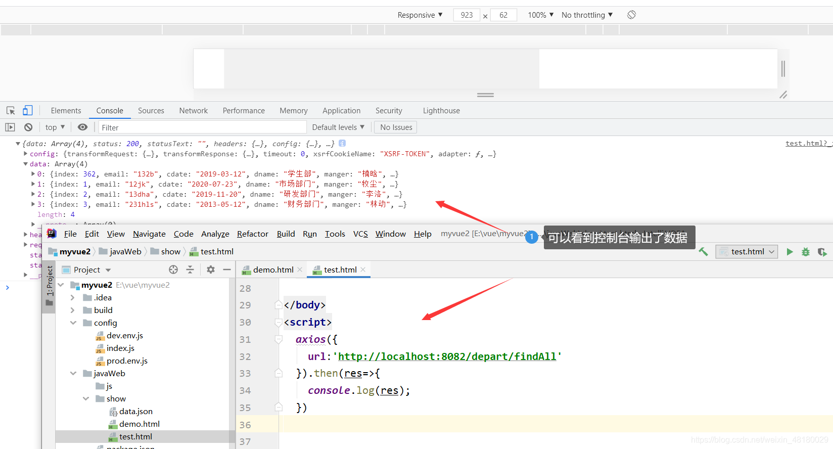
Task: Clear the console with the ban icon
Action: (28, 127)
